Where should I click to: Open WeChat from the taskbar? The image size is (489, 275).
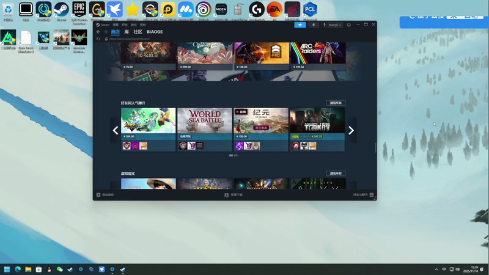[60, 269]
